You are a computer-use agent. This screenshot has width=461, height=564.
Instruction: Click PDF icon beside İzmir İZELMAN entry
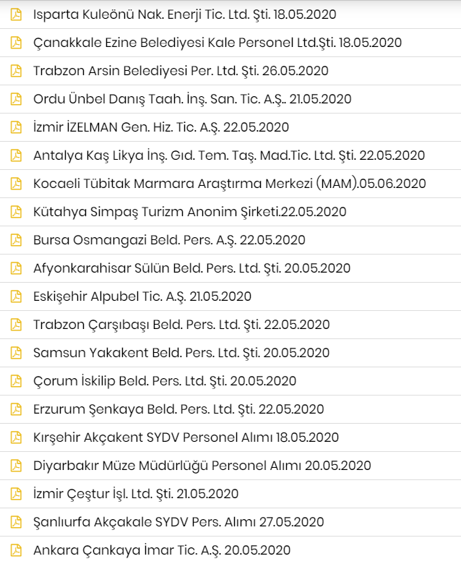[x=16, y=127]
